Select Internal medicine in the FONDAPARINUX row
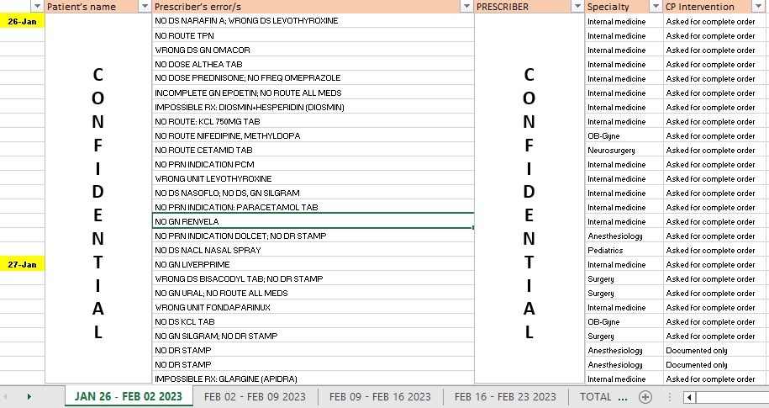This screenshot has width=769, height=408. pyautogui.click(x=624, y=307)
